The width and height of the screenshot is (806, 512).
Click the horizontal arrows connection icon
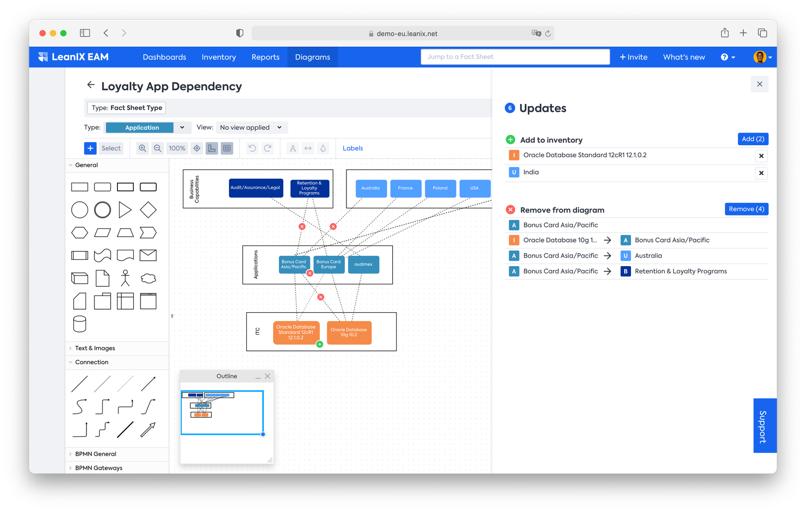(x=308, y=148)
